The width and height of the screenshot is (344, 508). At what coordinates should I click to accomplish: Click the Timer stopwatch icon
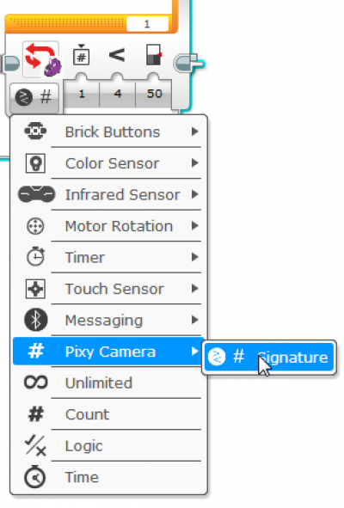35,257
